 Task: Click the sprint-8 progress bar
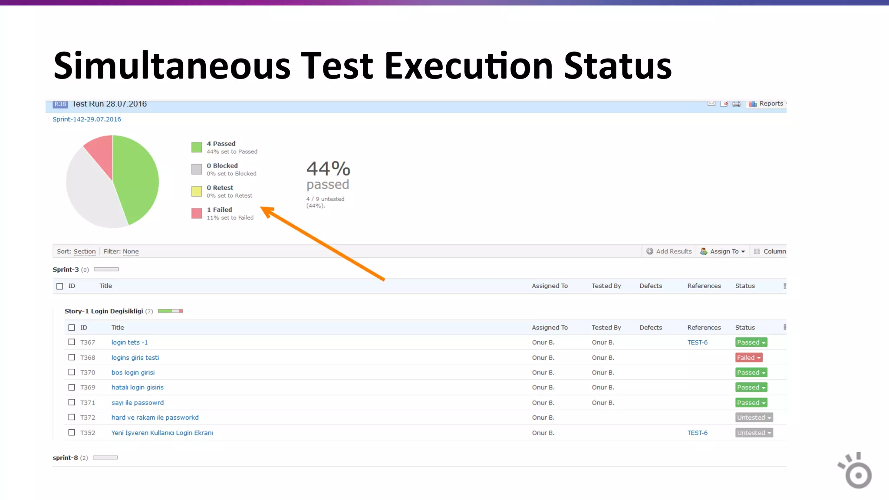pos(105,457)
